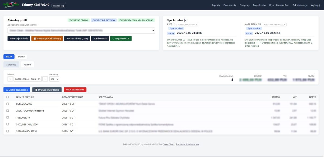The width and height of the screenshot is (324, 157).
Task: Open the Change log button
Action: tap(58, 6)
